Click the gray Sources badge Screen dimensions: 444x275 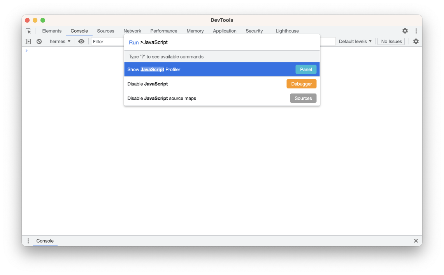click(303, 99)
